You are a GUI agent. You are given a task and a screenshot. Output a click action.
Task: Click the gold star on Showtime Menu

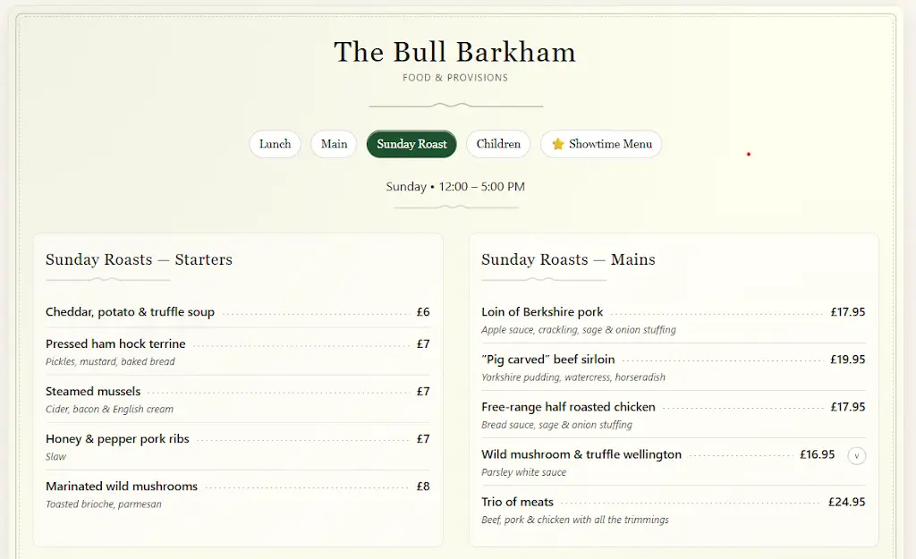tap(559, 144)
